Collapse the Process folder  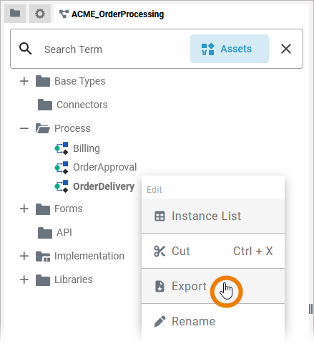pos(24,128)
